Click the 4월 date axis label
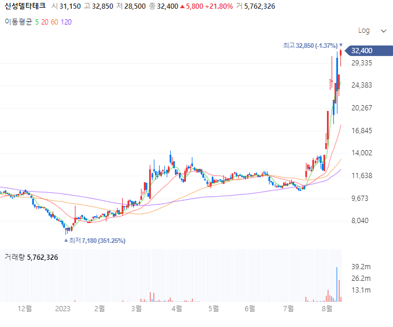The height and width of the screenshot is (327, 393). (177, 309)
